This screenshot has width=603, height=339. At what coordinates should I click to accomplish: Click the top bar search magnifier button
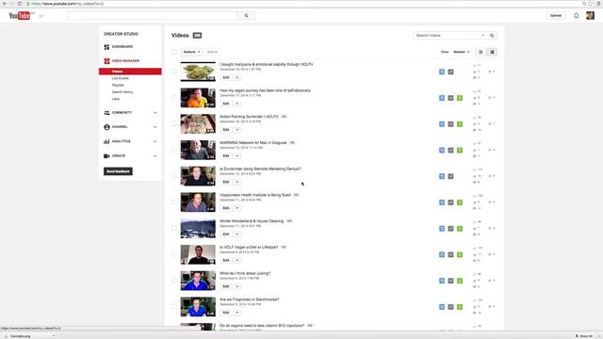[247, 16]
